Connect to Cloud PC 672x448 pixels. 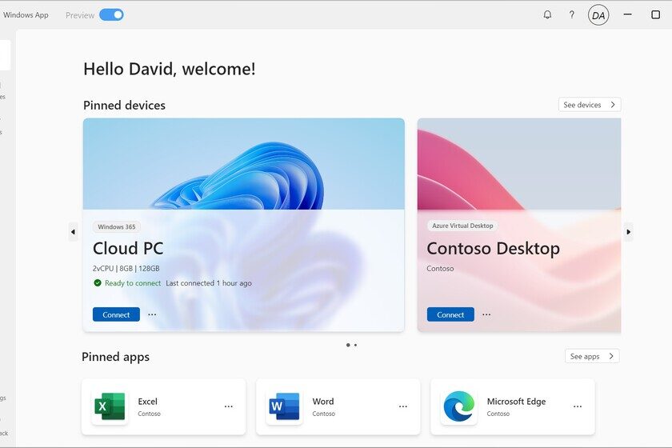click(x=116, y=314)
